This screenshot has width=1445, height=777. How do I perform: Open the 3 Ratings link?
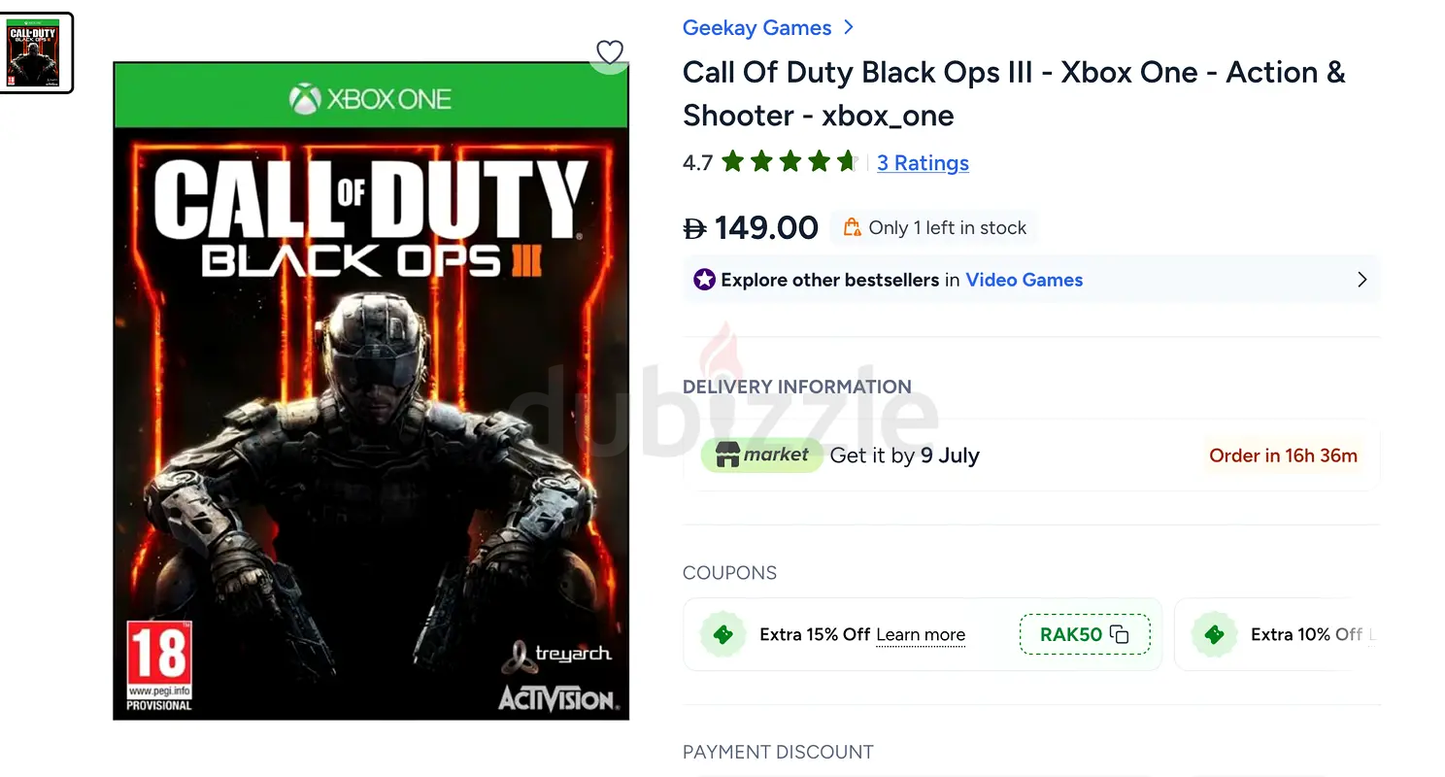(x=923, y=162)
